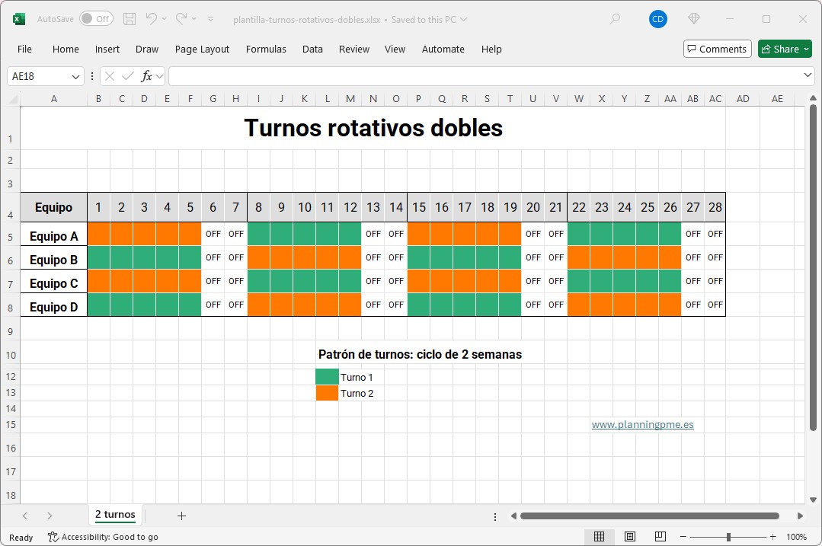Click the zoom slider handle

pos(728,537)
